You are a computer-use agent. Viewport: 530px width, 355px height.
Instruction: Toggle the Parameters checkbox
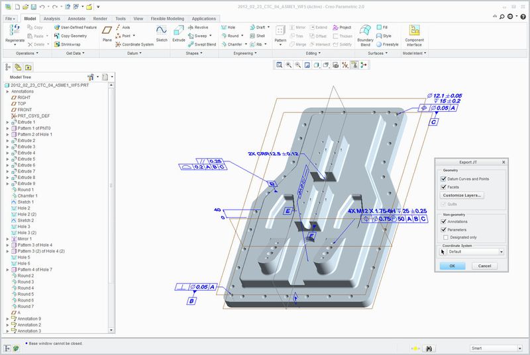pos(443,229)
